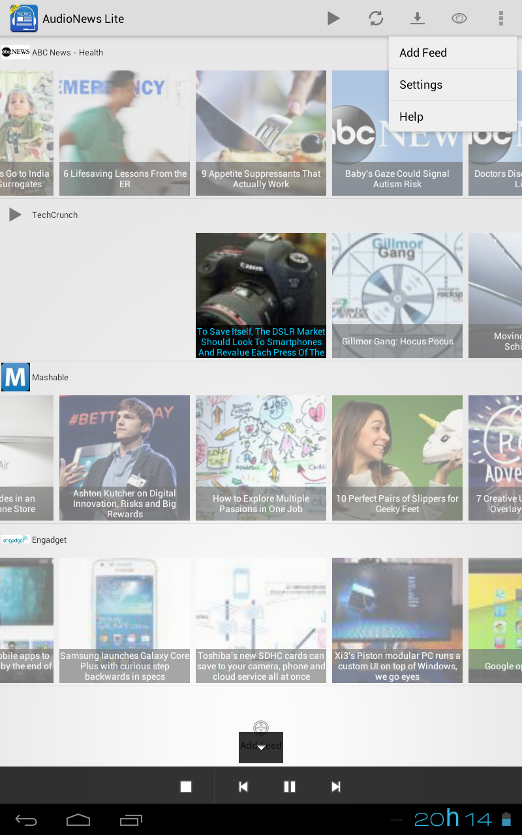Open 6 Lifesaving Lessons From the ER article
This screenshot has height=835, width=522.
[x=125, y=133]
